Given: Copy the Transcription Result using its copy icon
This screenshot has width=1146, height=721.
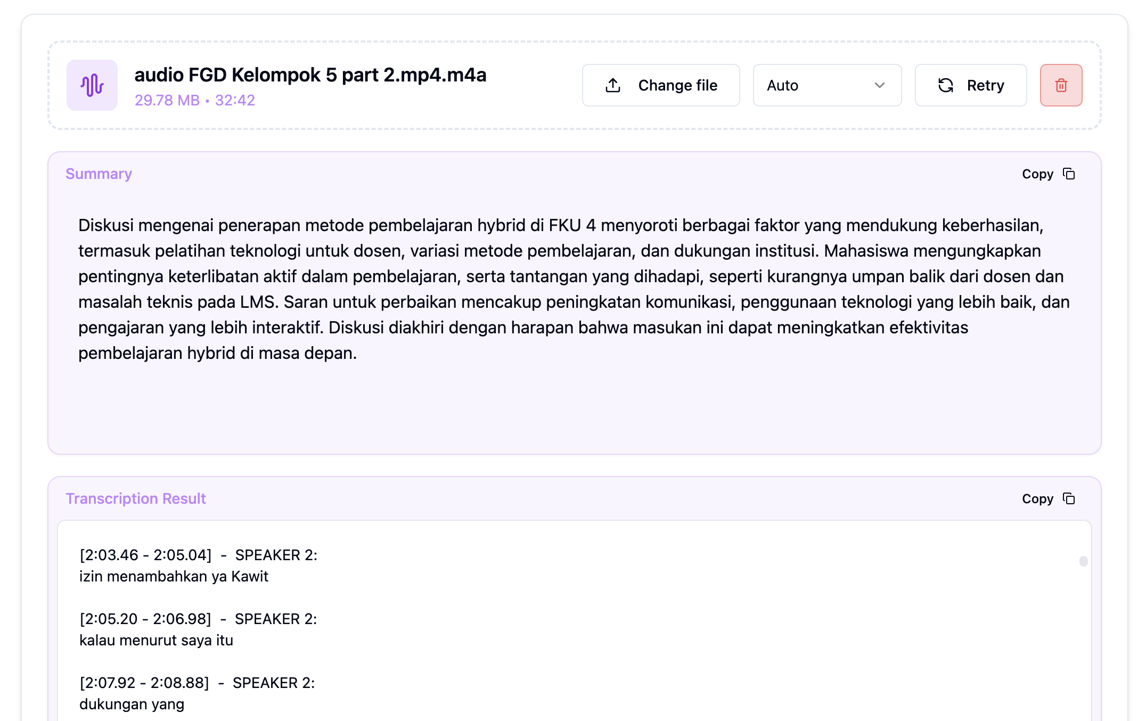Looking at the screenshot, I should [x=1068, y=499].
